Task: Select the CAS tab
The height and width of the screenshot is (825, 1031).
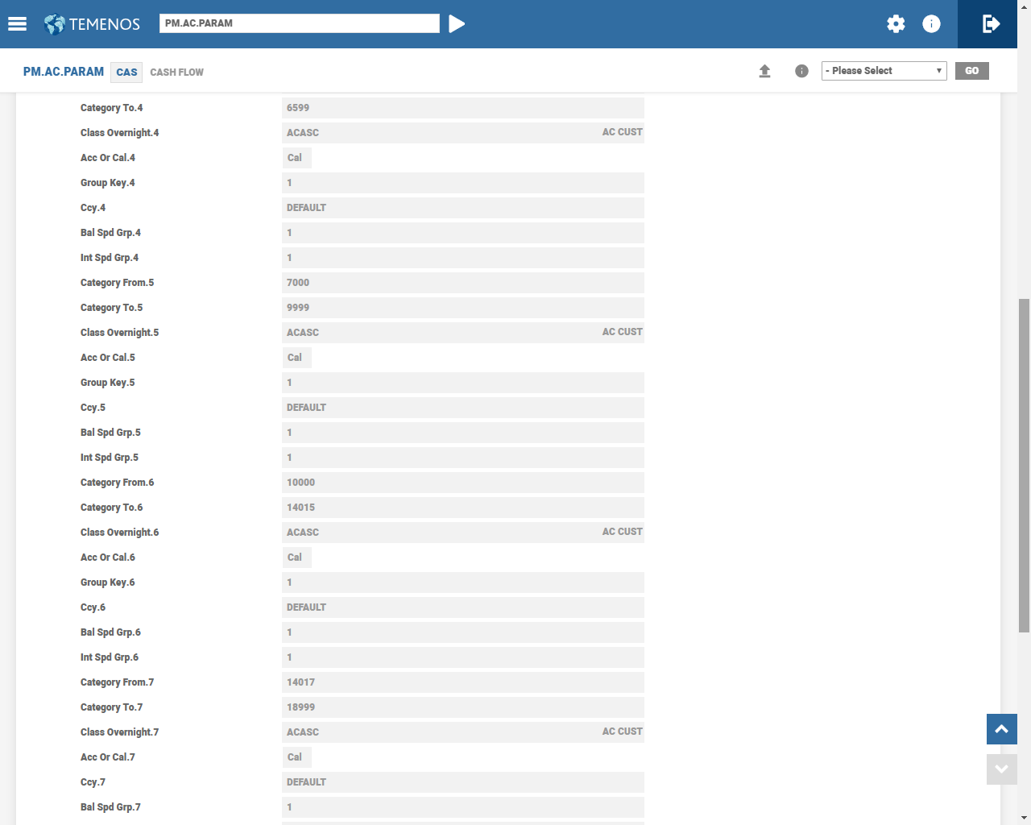Action: point(126,73)
